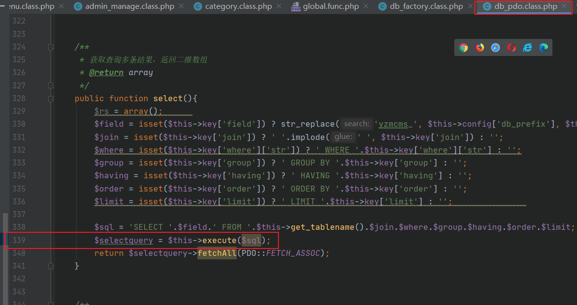Viewport: 577px width, 305px height.
Task: Click the $limit variable on line 336
Action: 109,202
